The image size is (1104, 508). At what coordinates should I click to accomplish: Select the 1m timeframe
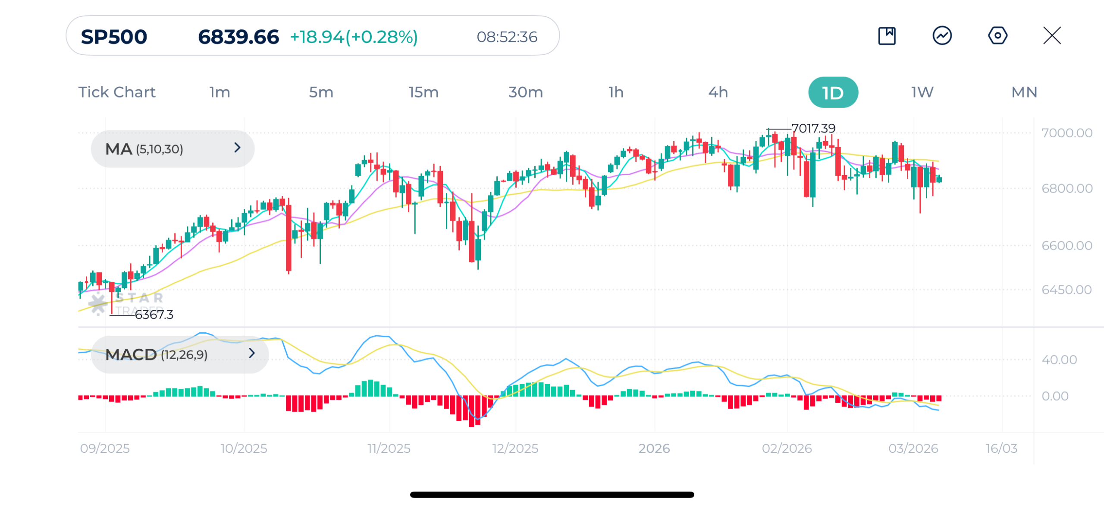[x=219, y=92]
